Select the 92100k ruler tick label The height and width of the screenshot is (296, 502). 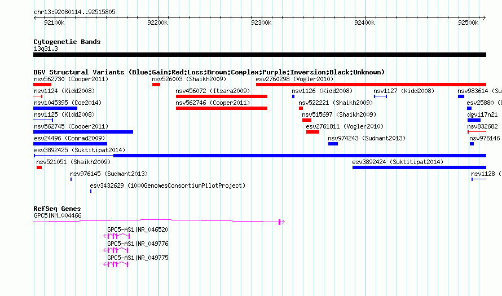[x=54, y=23]
